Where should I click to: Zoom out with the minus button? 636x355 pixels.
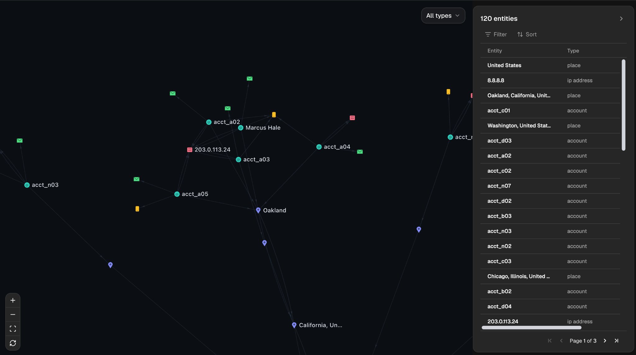tap(13, 315)
